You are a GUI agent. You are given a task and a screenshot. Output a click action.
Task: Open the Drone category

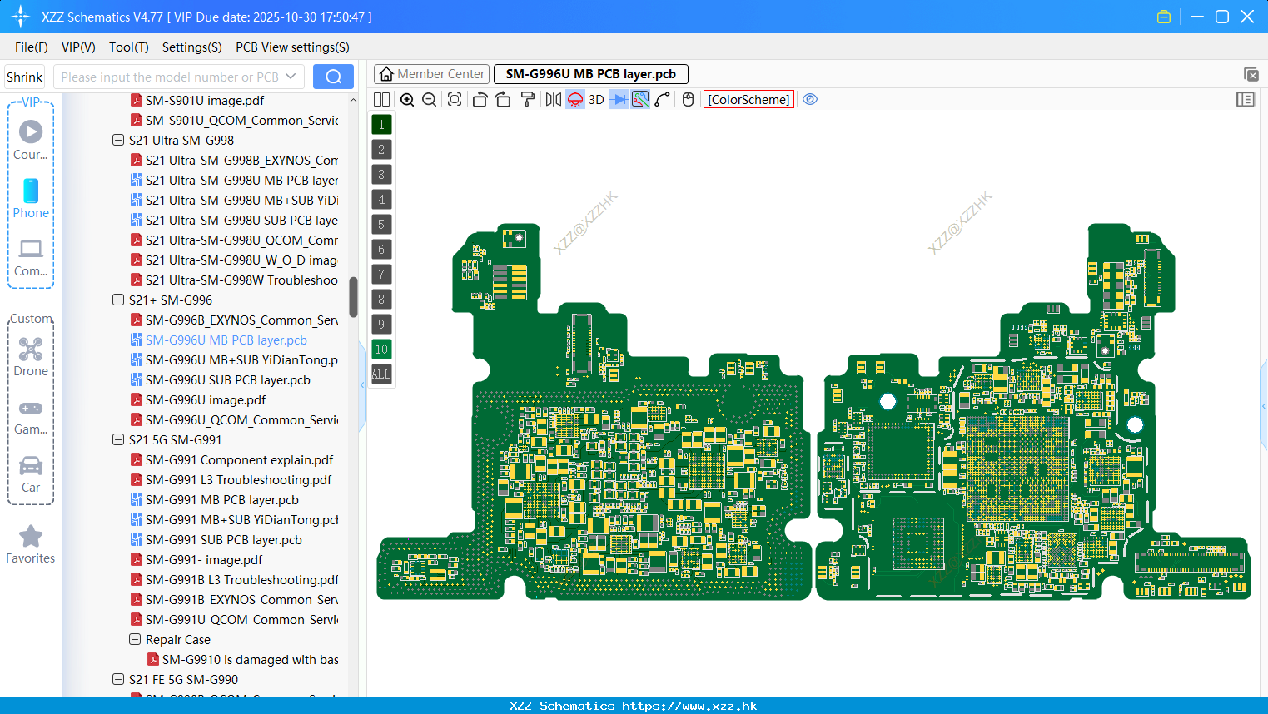31,357
